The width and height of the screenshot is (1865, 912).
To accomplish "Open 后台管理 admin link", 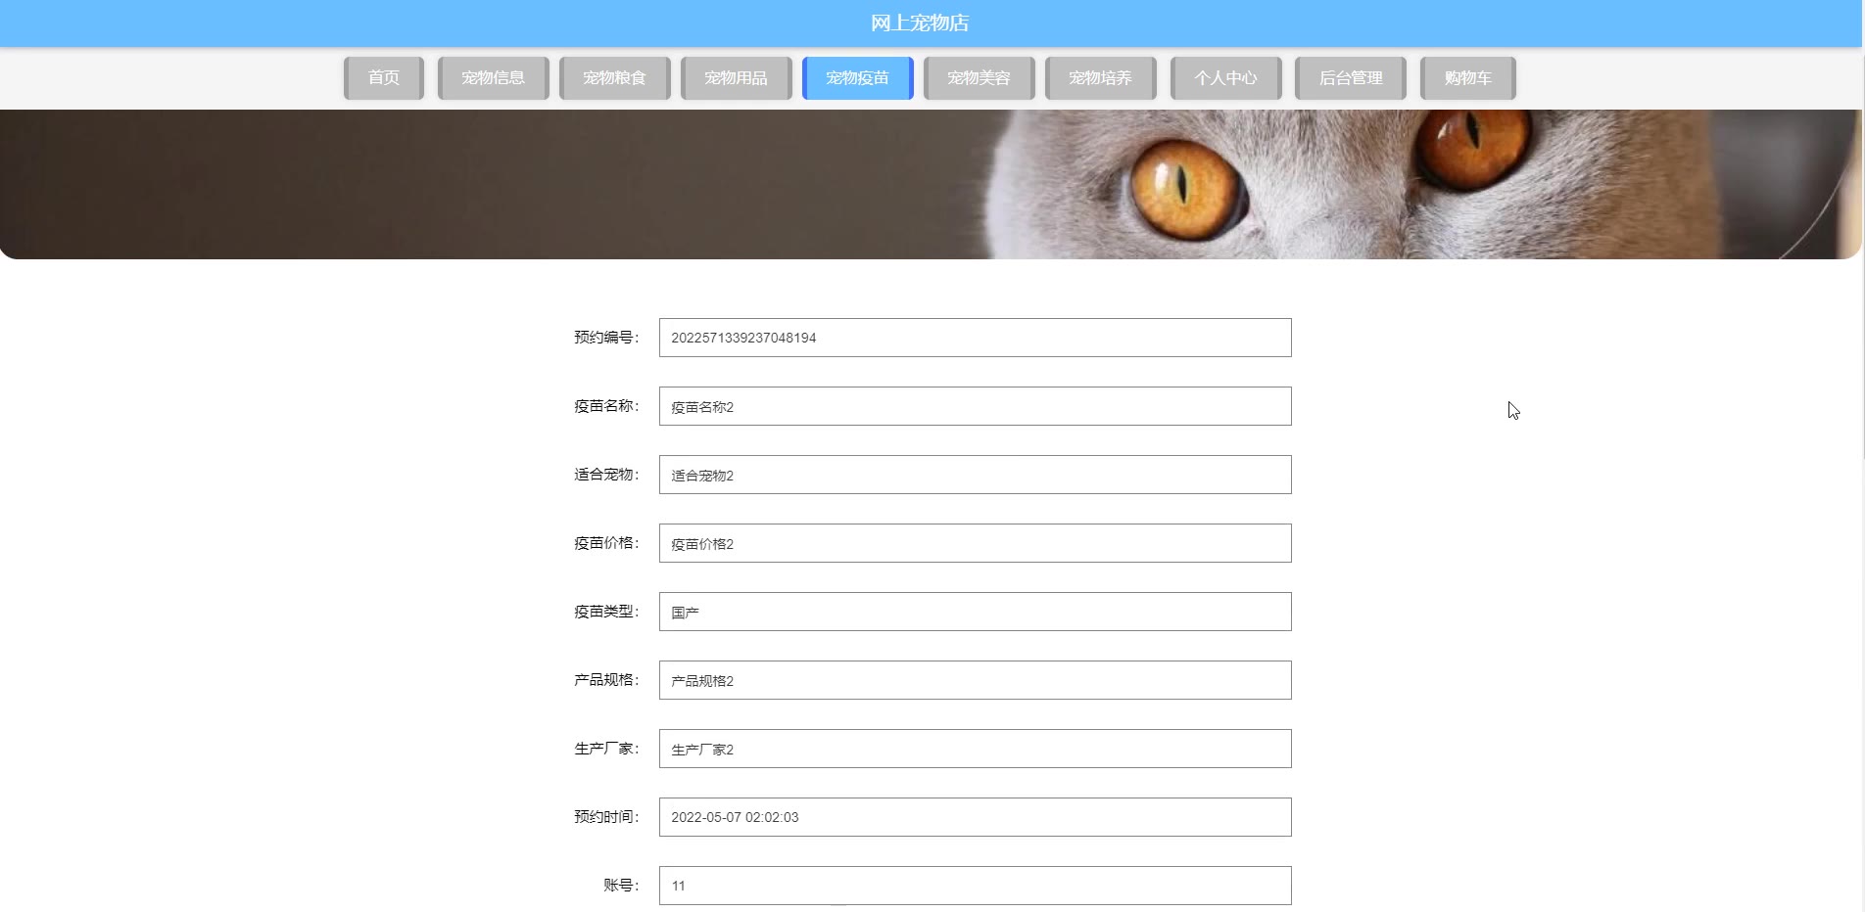I will (x=1351, y=78).
